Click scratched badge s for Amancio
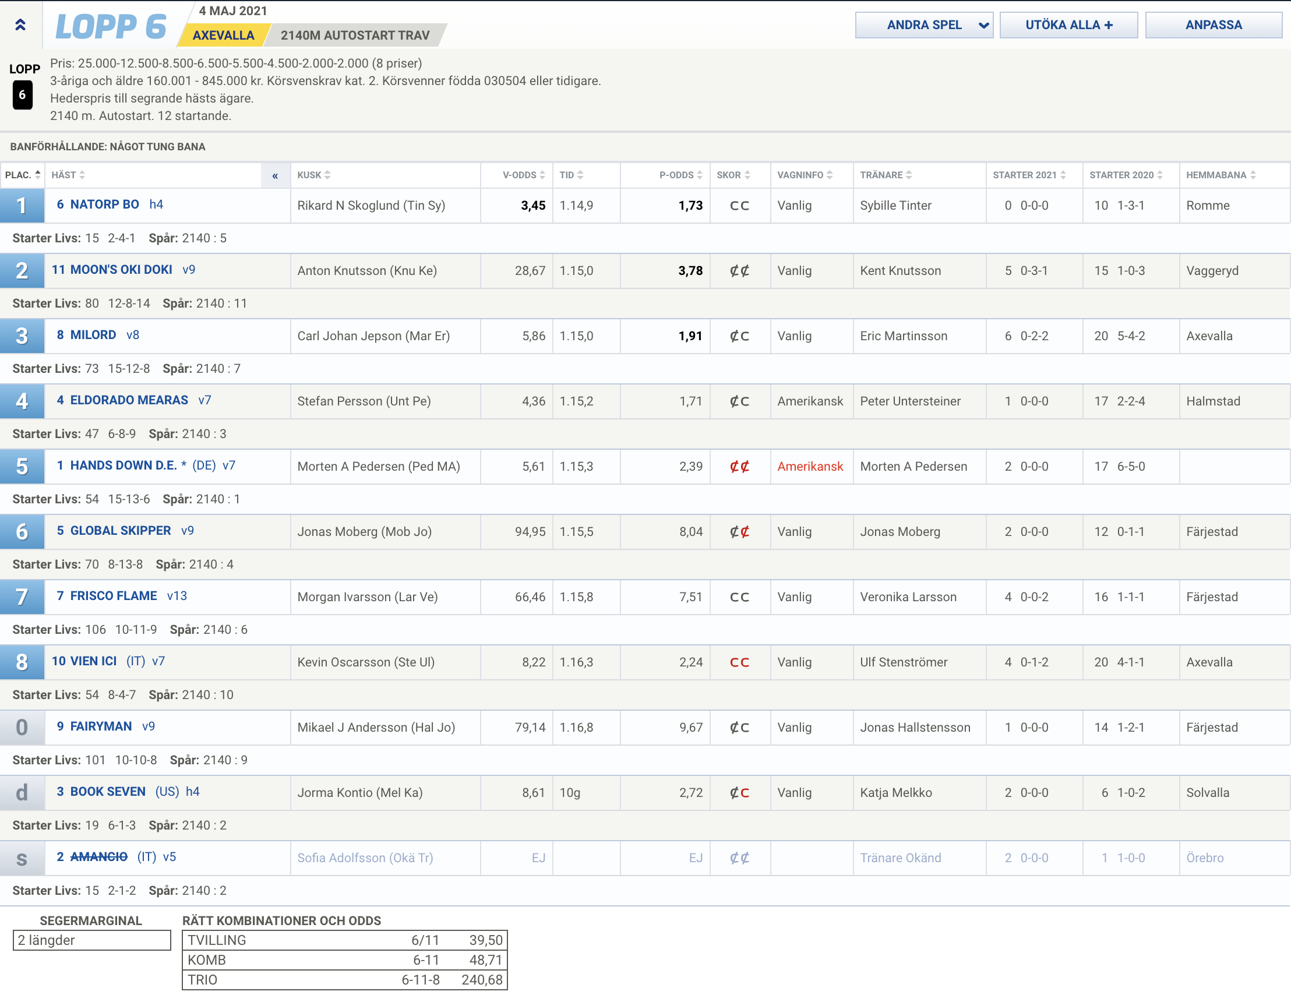The width and height of the screenshot is (1291, 1002). pos(22,858)
